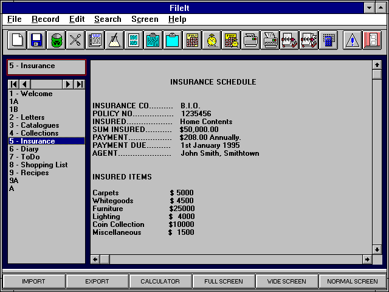Screen dimensions: 389x292
Task: Click the record title field '5 - Insurance'
Action: pos(46,66)
